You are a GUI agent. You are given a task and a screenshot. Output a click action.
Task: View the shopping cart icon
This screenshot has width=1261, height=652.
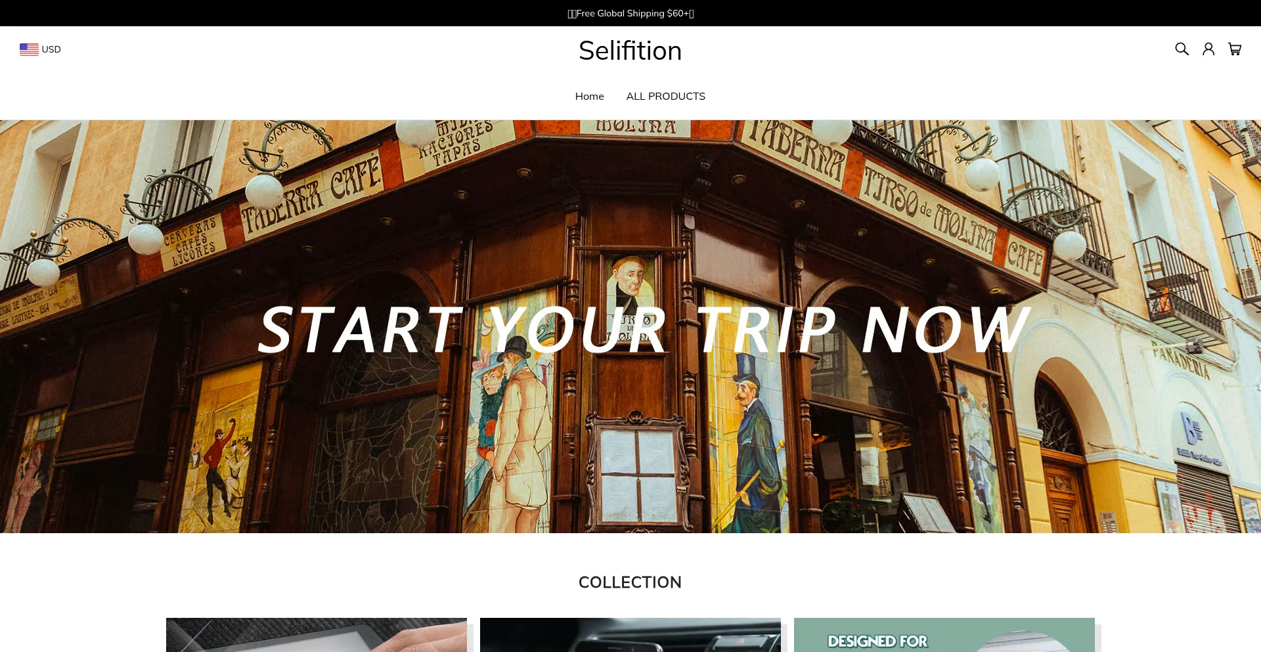click(x=1235, y=49)
